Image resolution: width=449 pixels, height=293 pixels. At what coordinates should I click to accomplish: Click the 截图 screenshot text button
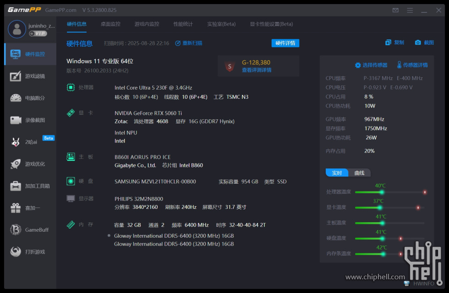pyautogui.click(x=429, y=43)
